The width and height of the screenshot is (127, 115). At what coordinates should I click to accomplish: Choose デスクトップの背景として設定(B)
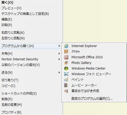click(25, 14)
